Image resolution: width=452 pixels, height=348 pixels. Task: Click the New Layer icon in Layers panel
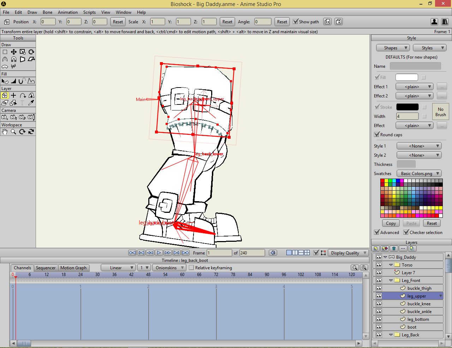point(376,248)
